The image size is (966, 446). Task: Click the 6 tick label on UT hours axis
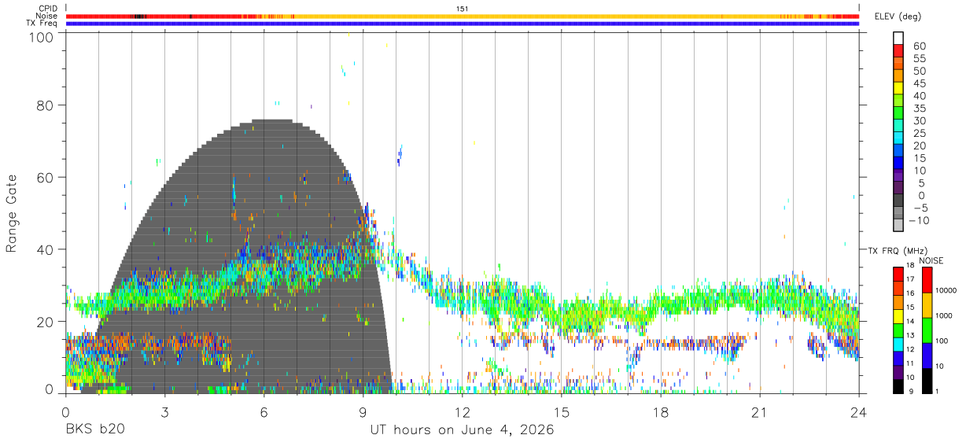coord(264,411)
